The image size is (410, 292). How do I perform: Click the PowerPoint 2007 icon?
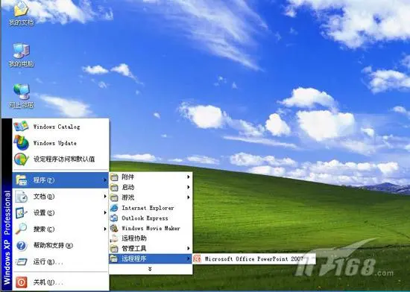tap(197, 258)
